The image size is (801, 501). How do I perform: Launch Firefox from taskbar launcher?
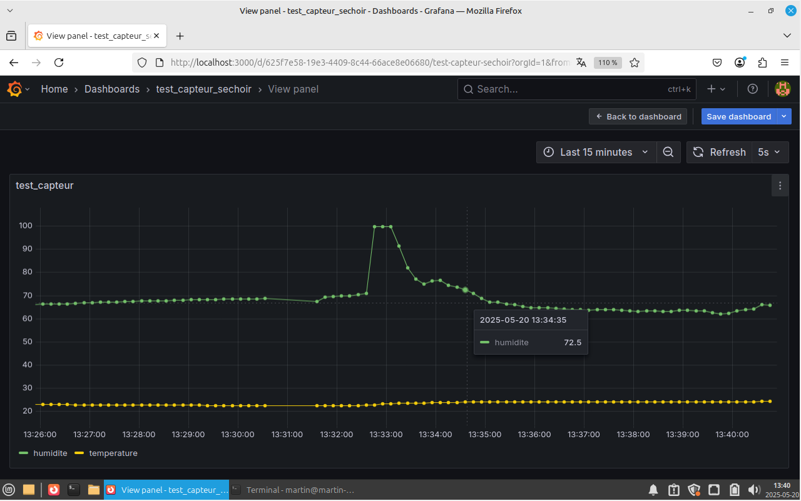(54, 490)
